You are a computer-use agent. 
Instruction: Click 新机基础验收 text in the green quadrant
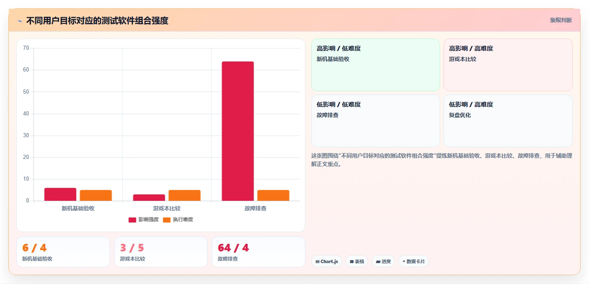coord(333,59)
